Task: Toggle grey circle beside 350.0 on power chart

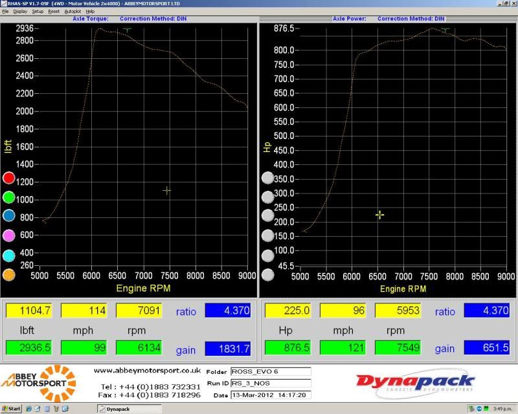Action: tap(267, 178)
